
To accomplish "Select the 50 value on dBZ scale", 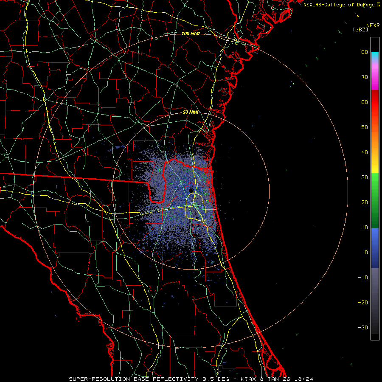I will coord(365,127).
